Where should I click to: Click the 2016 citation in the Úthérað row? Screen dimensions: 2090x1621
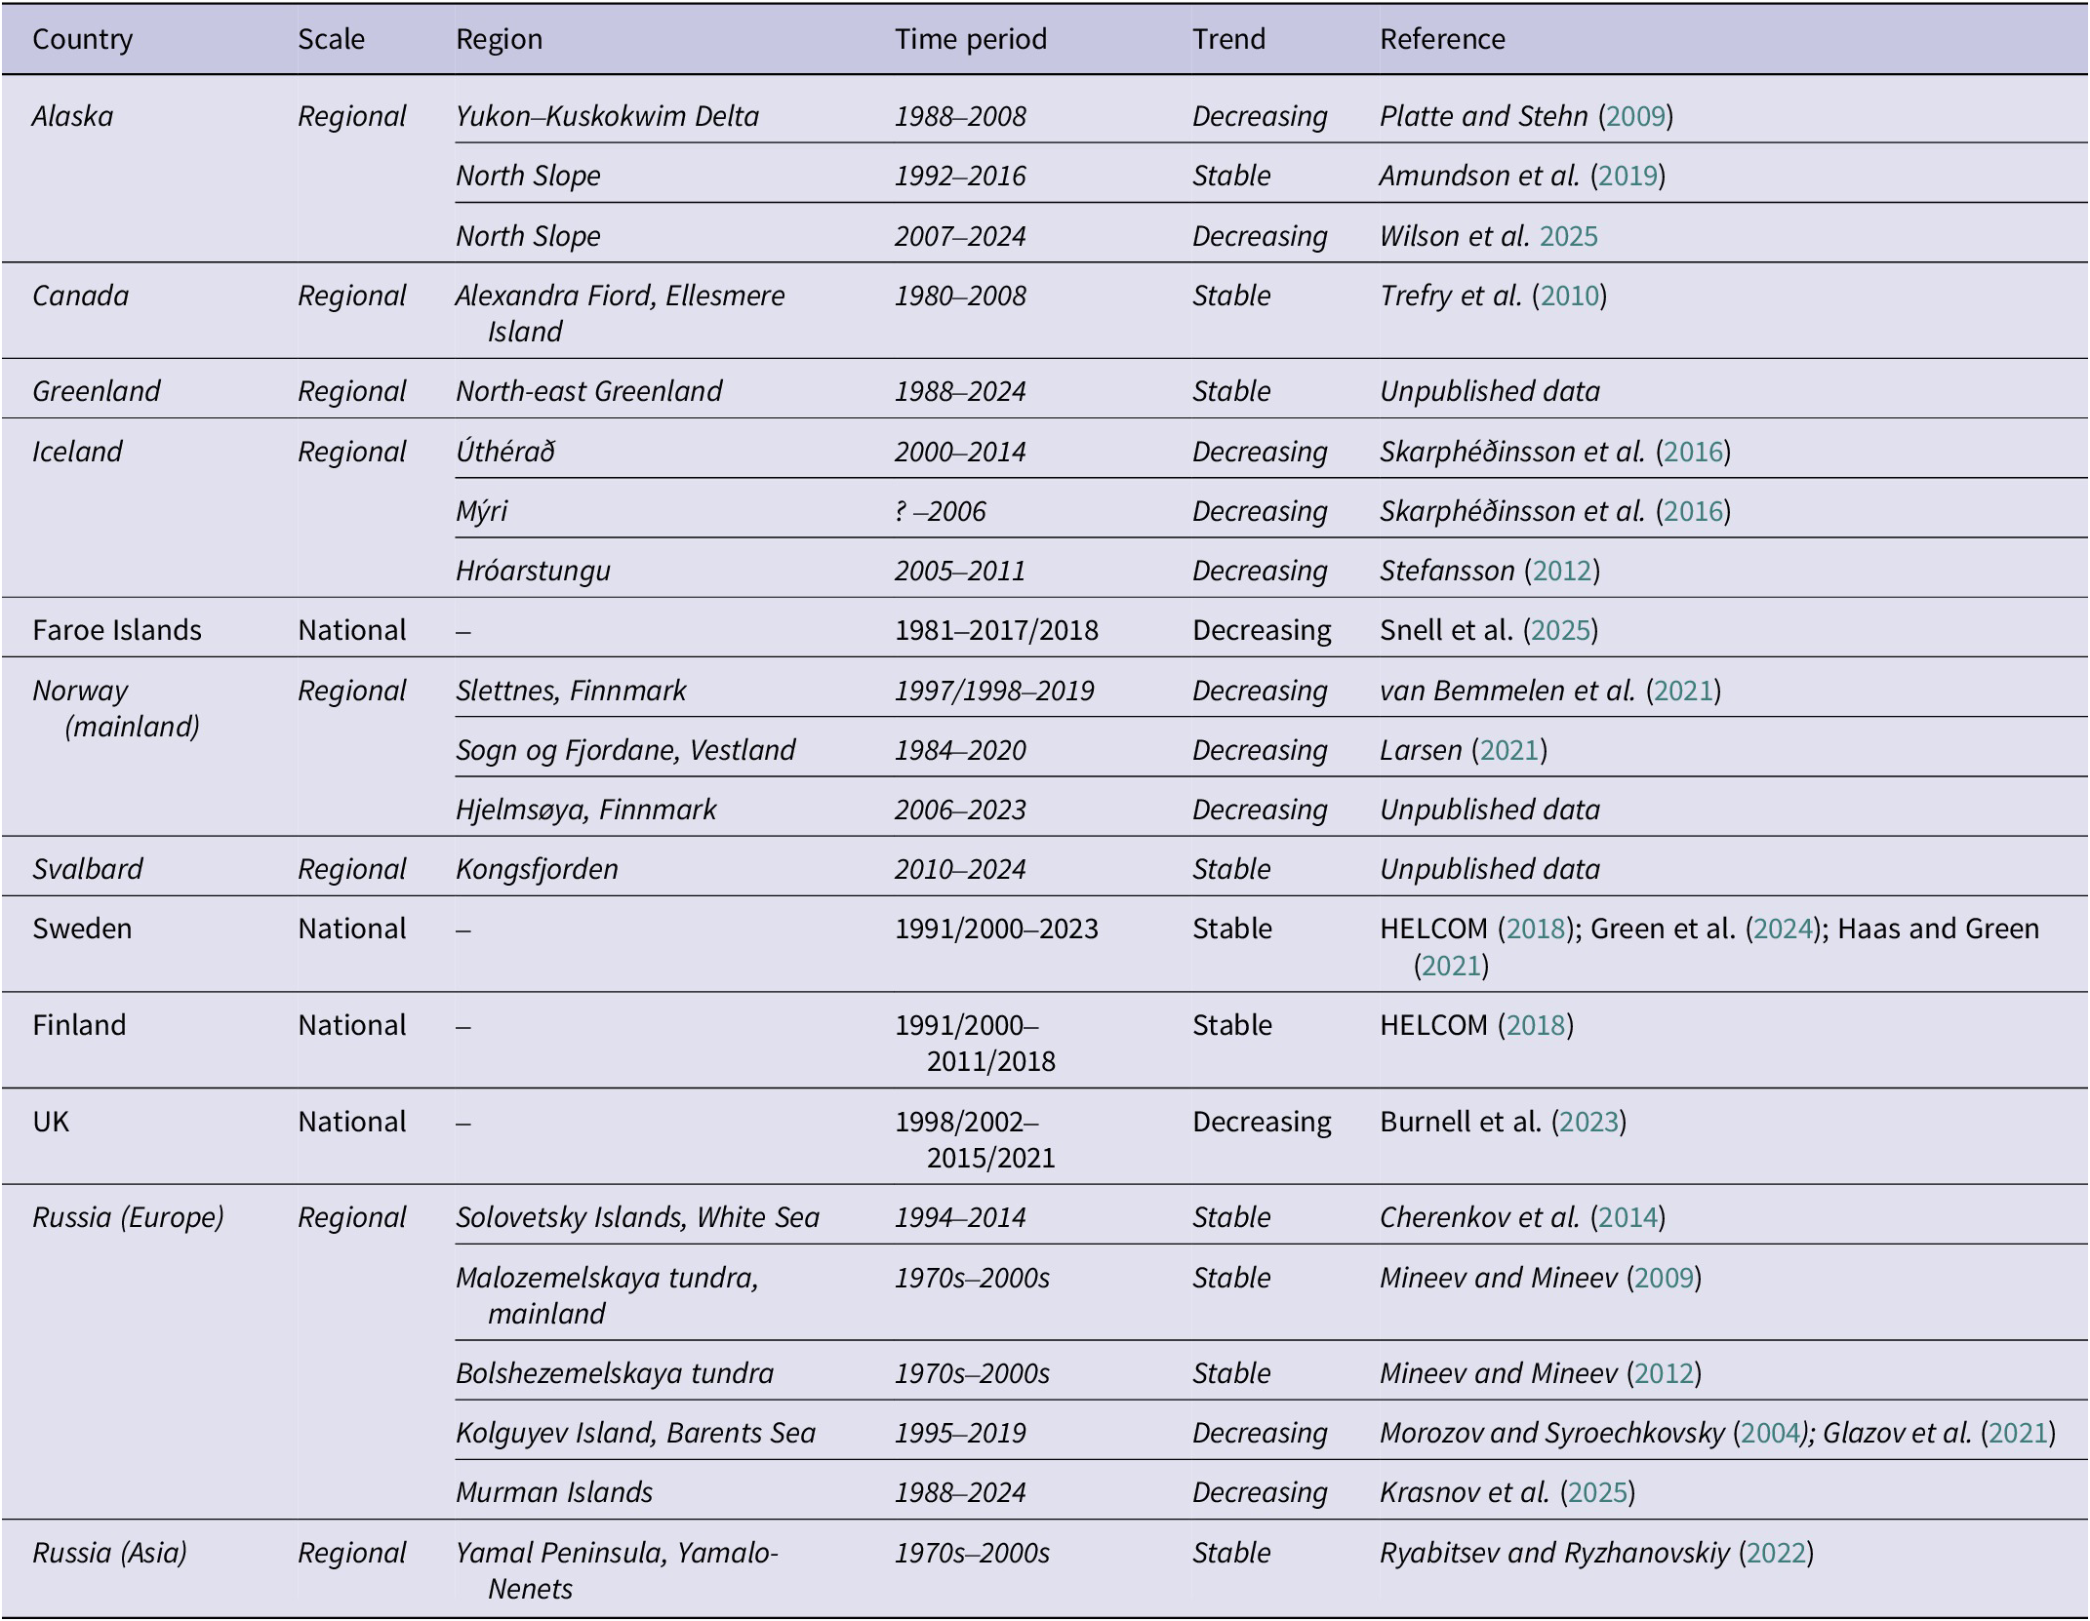[1693, 452]
